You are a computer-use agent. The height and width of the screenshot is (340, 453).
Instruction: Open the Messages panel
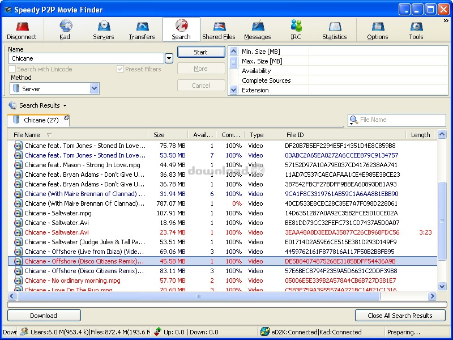[x=258, y=29]
